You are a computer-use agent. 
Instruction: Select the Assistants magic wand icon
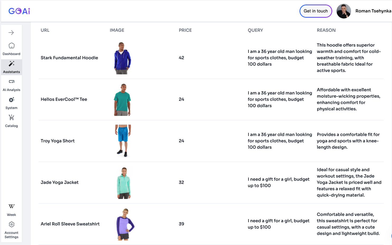(11, 64)
